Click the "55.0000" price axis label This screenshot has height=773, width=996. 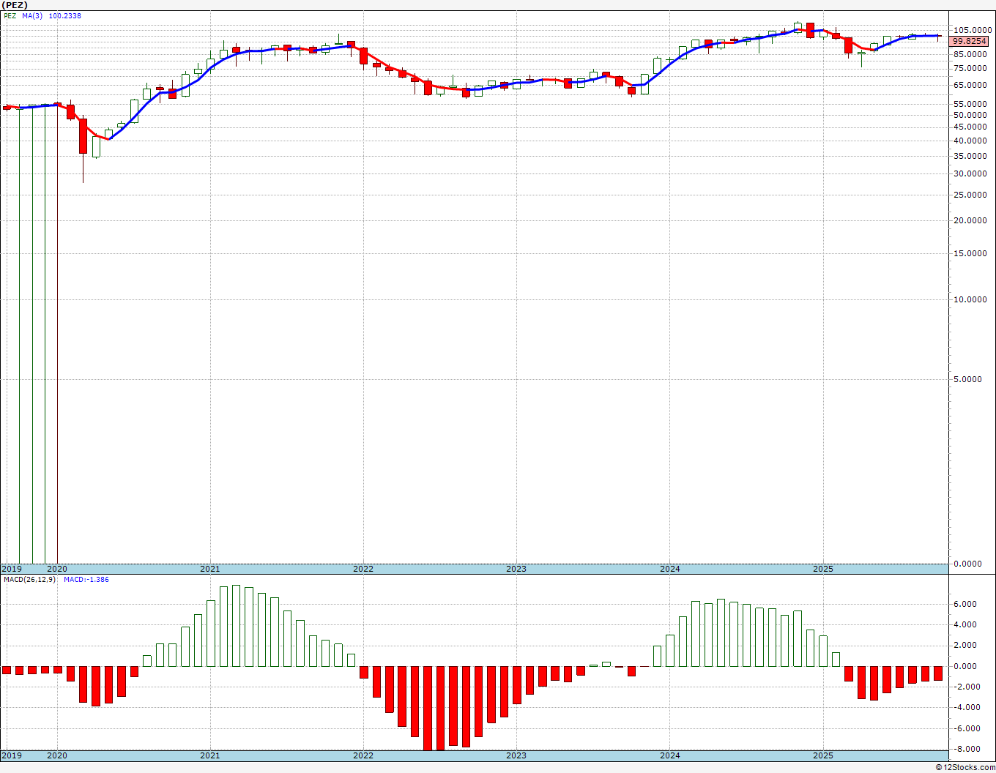[x=970, y=104]
